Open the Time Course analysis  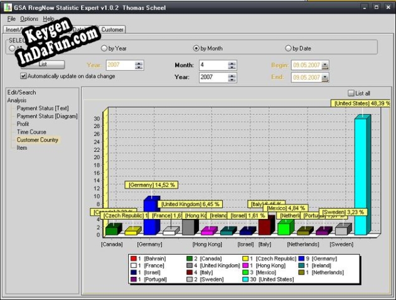click(31, 132)
